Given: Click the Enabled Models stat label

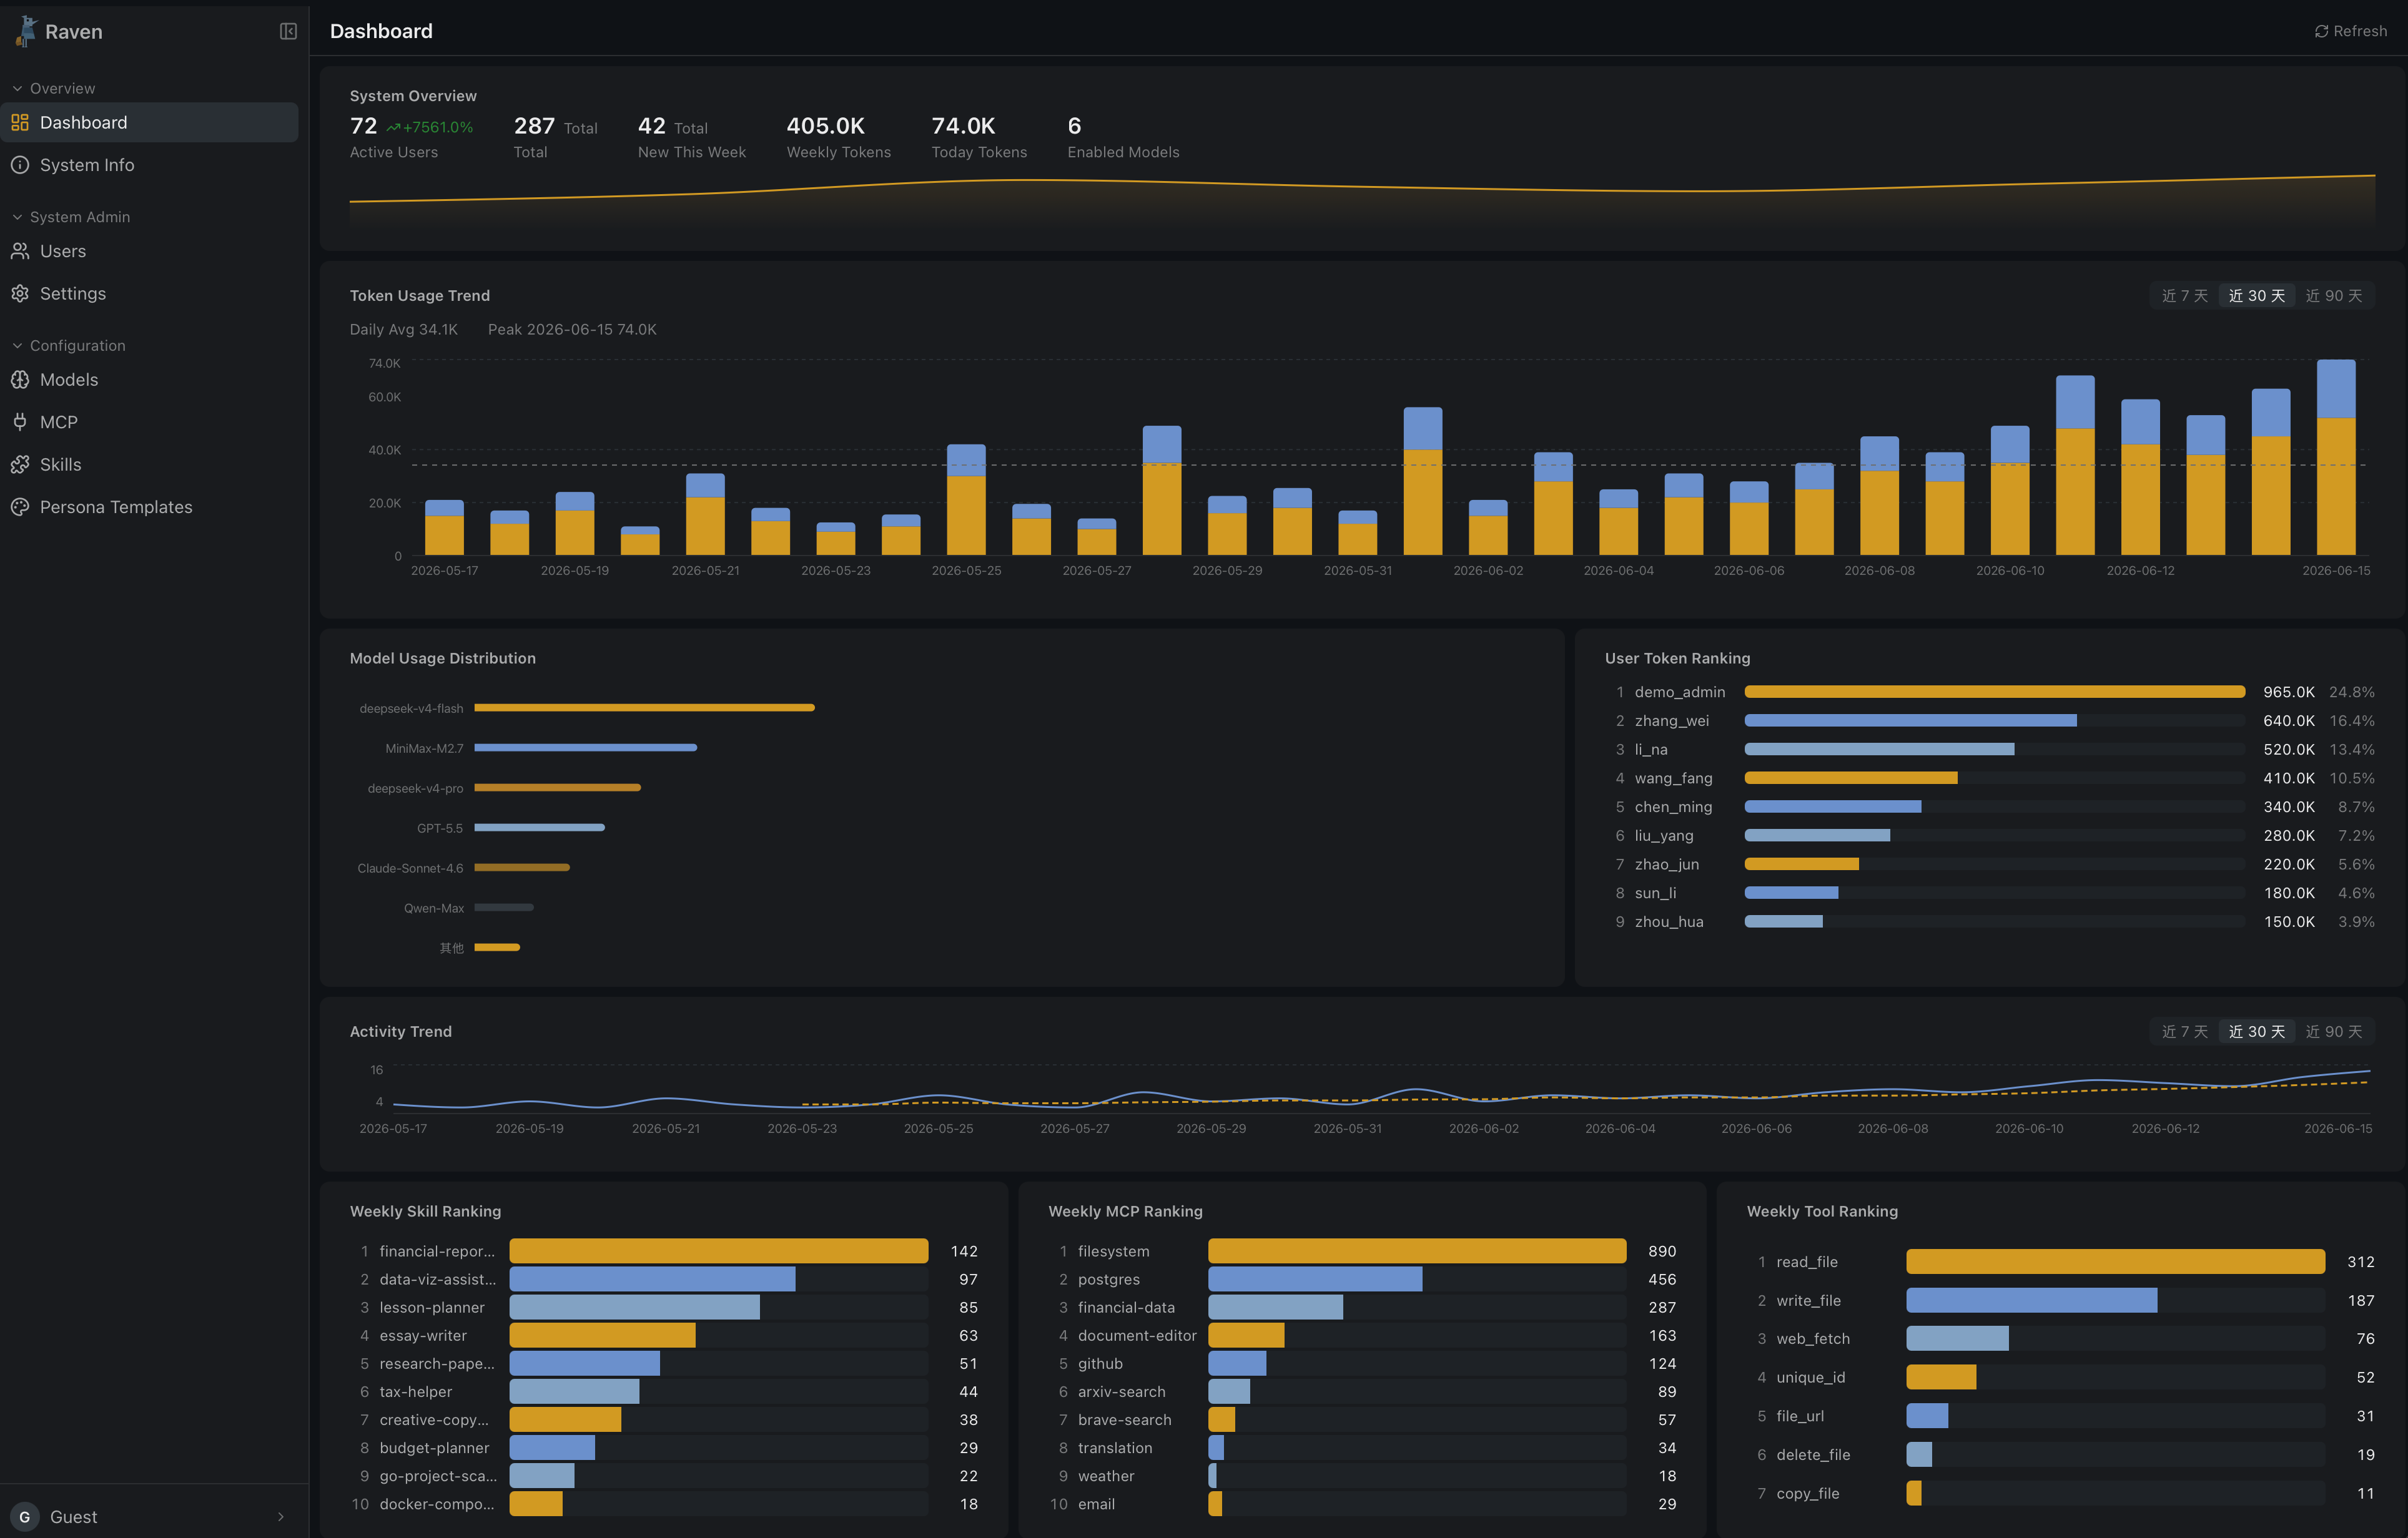Looking at the screenshot, I should pos(1123,152).
